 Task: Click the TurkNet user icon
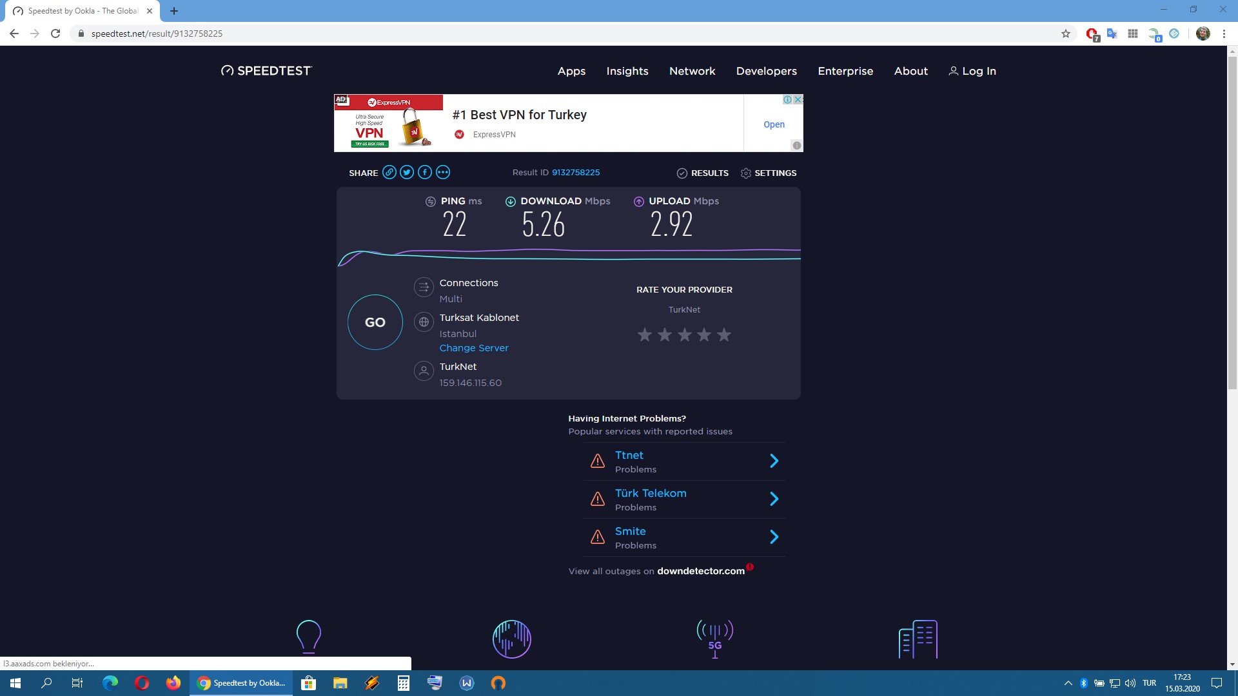tap(424, 371)
